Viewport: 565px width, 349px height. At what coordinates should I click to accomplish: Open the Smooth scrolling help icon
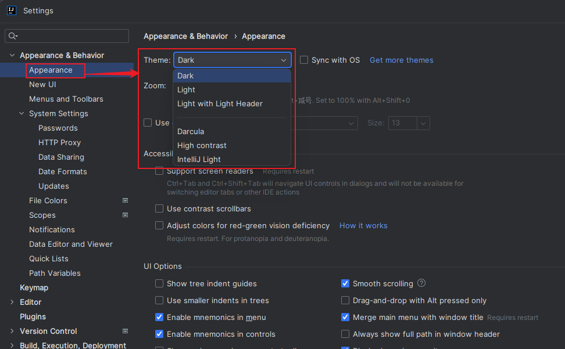tap(421, 283)
